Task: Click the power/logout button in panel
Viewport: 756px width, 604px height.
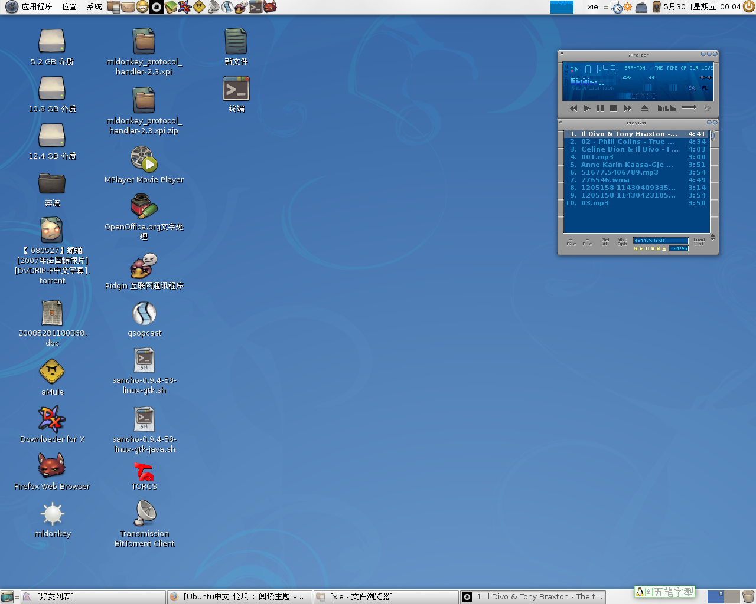Action: 749,7
